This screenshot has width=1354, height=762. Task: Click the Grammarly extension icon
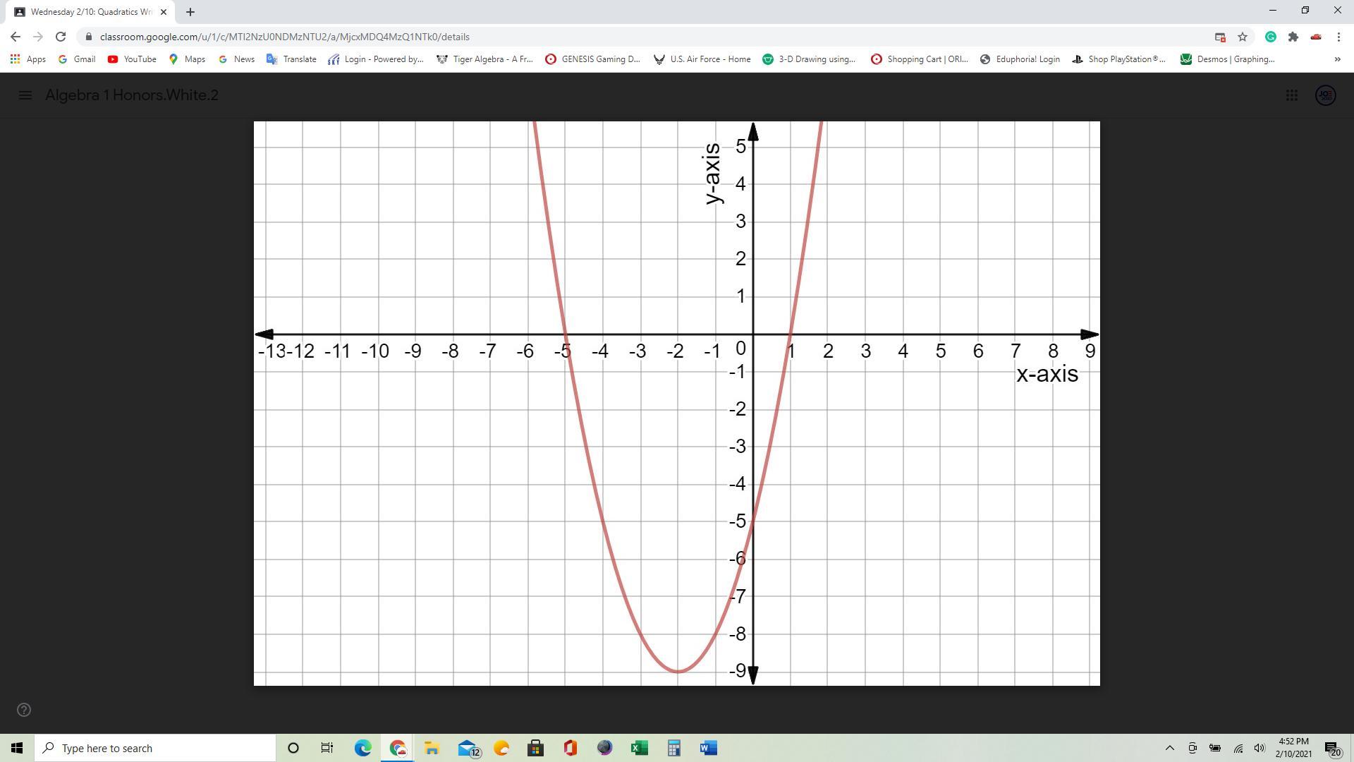[1270, 37]
